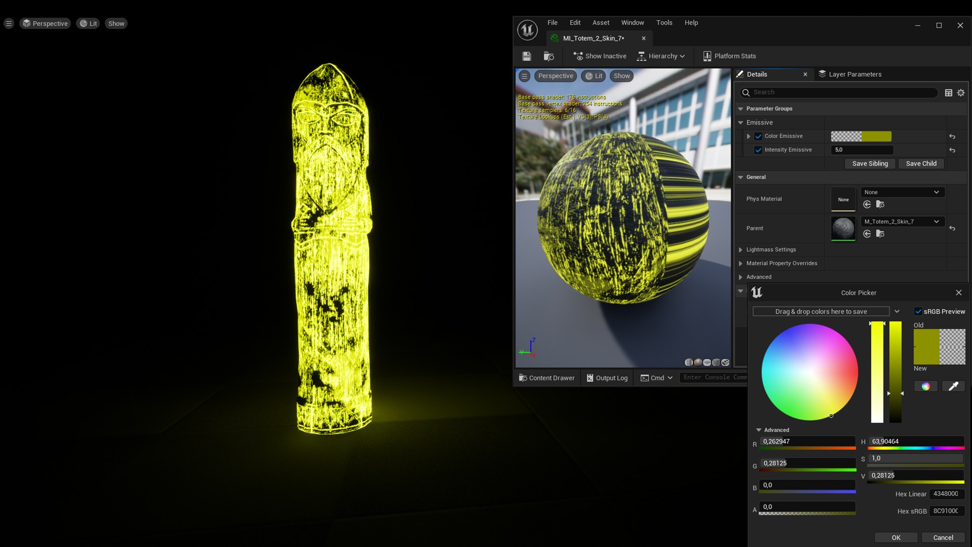Screen dimensions: 972x547
Task: Click the saturation vertical slider bar
Action: click(877, 372)
